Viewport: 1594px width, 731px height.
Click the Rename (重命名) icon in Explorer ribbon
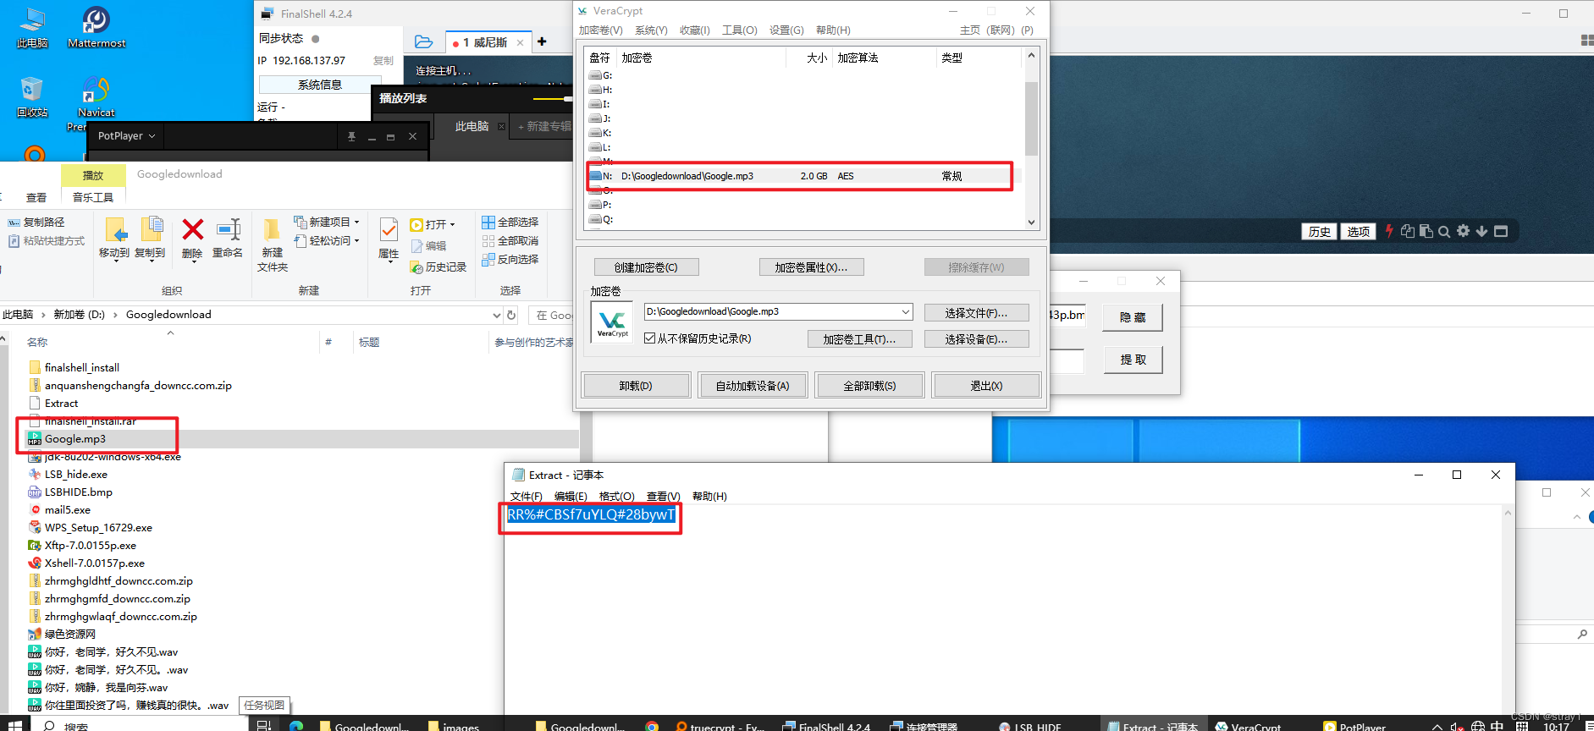[x=228, y=229]
